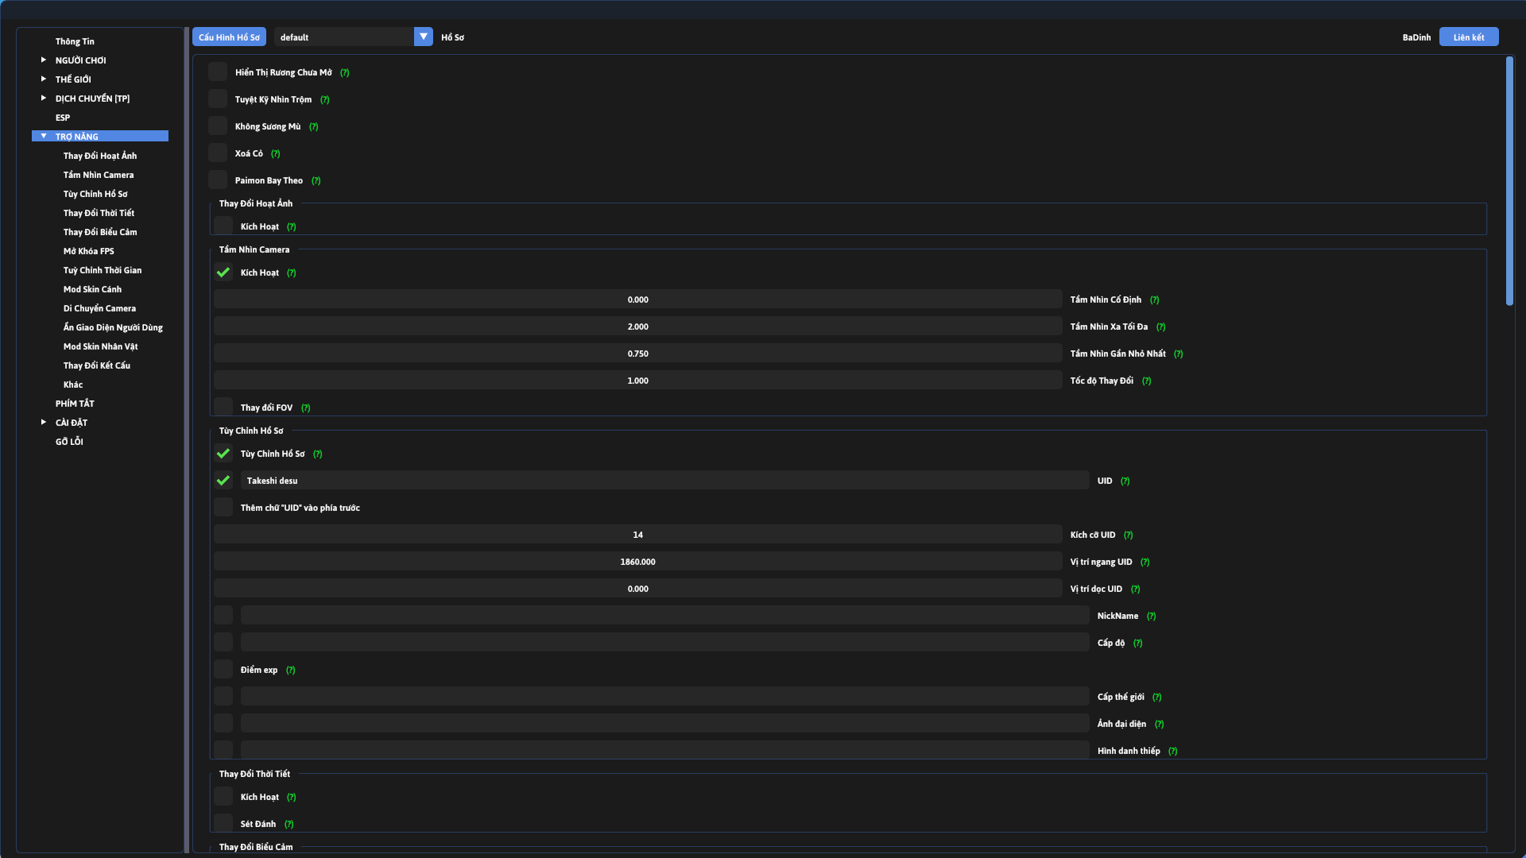Open Mở Khóa FPS in sidebar

(88, 251)
